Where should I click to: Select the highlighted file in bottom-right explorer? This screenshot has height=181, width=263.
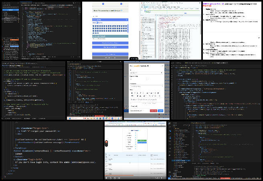pos(181,161)
